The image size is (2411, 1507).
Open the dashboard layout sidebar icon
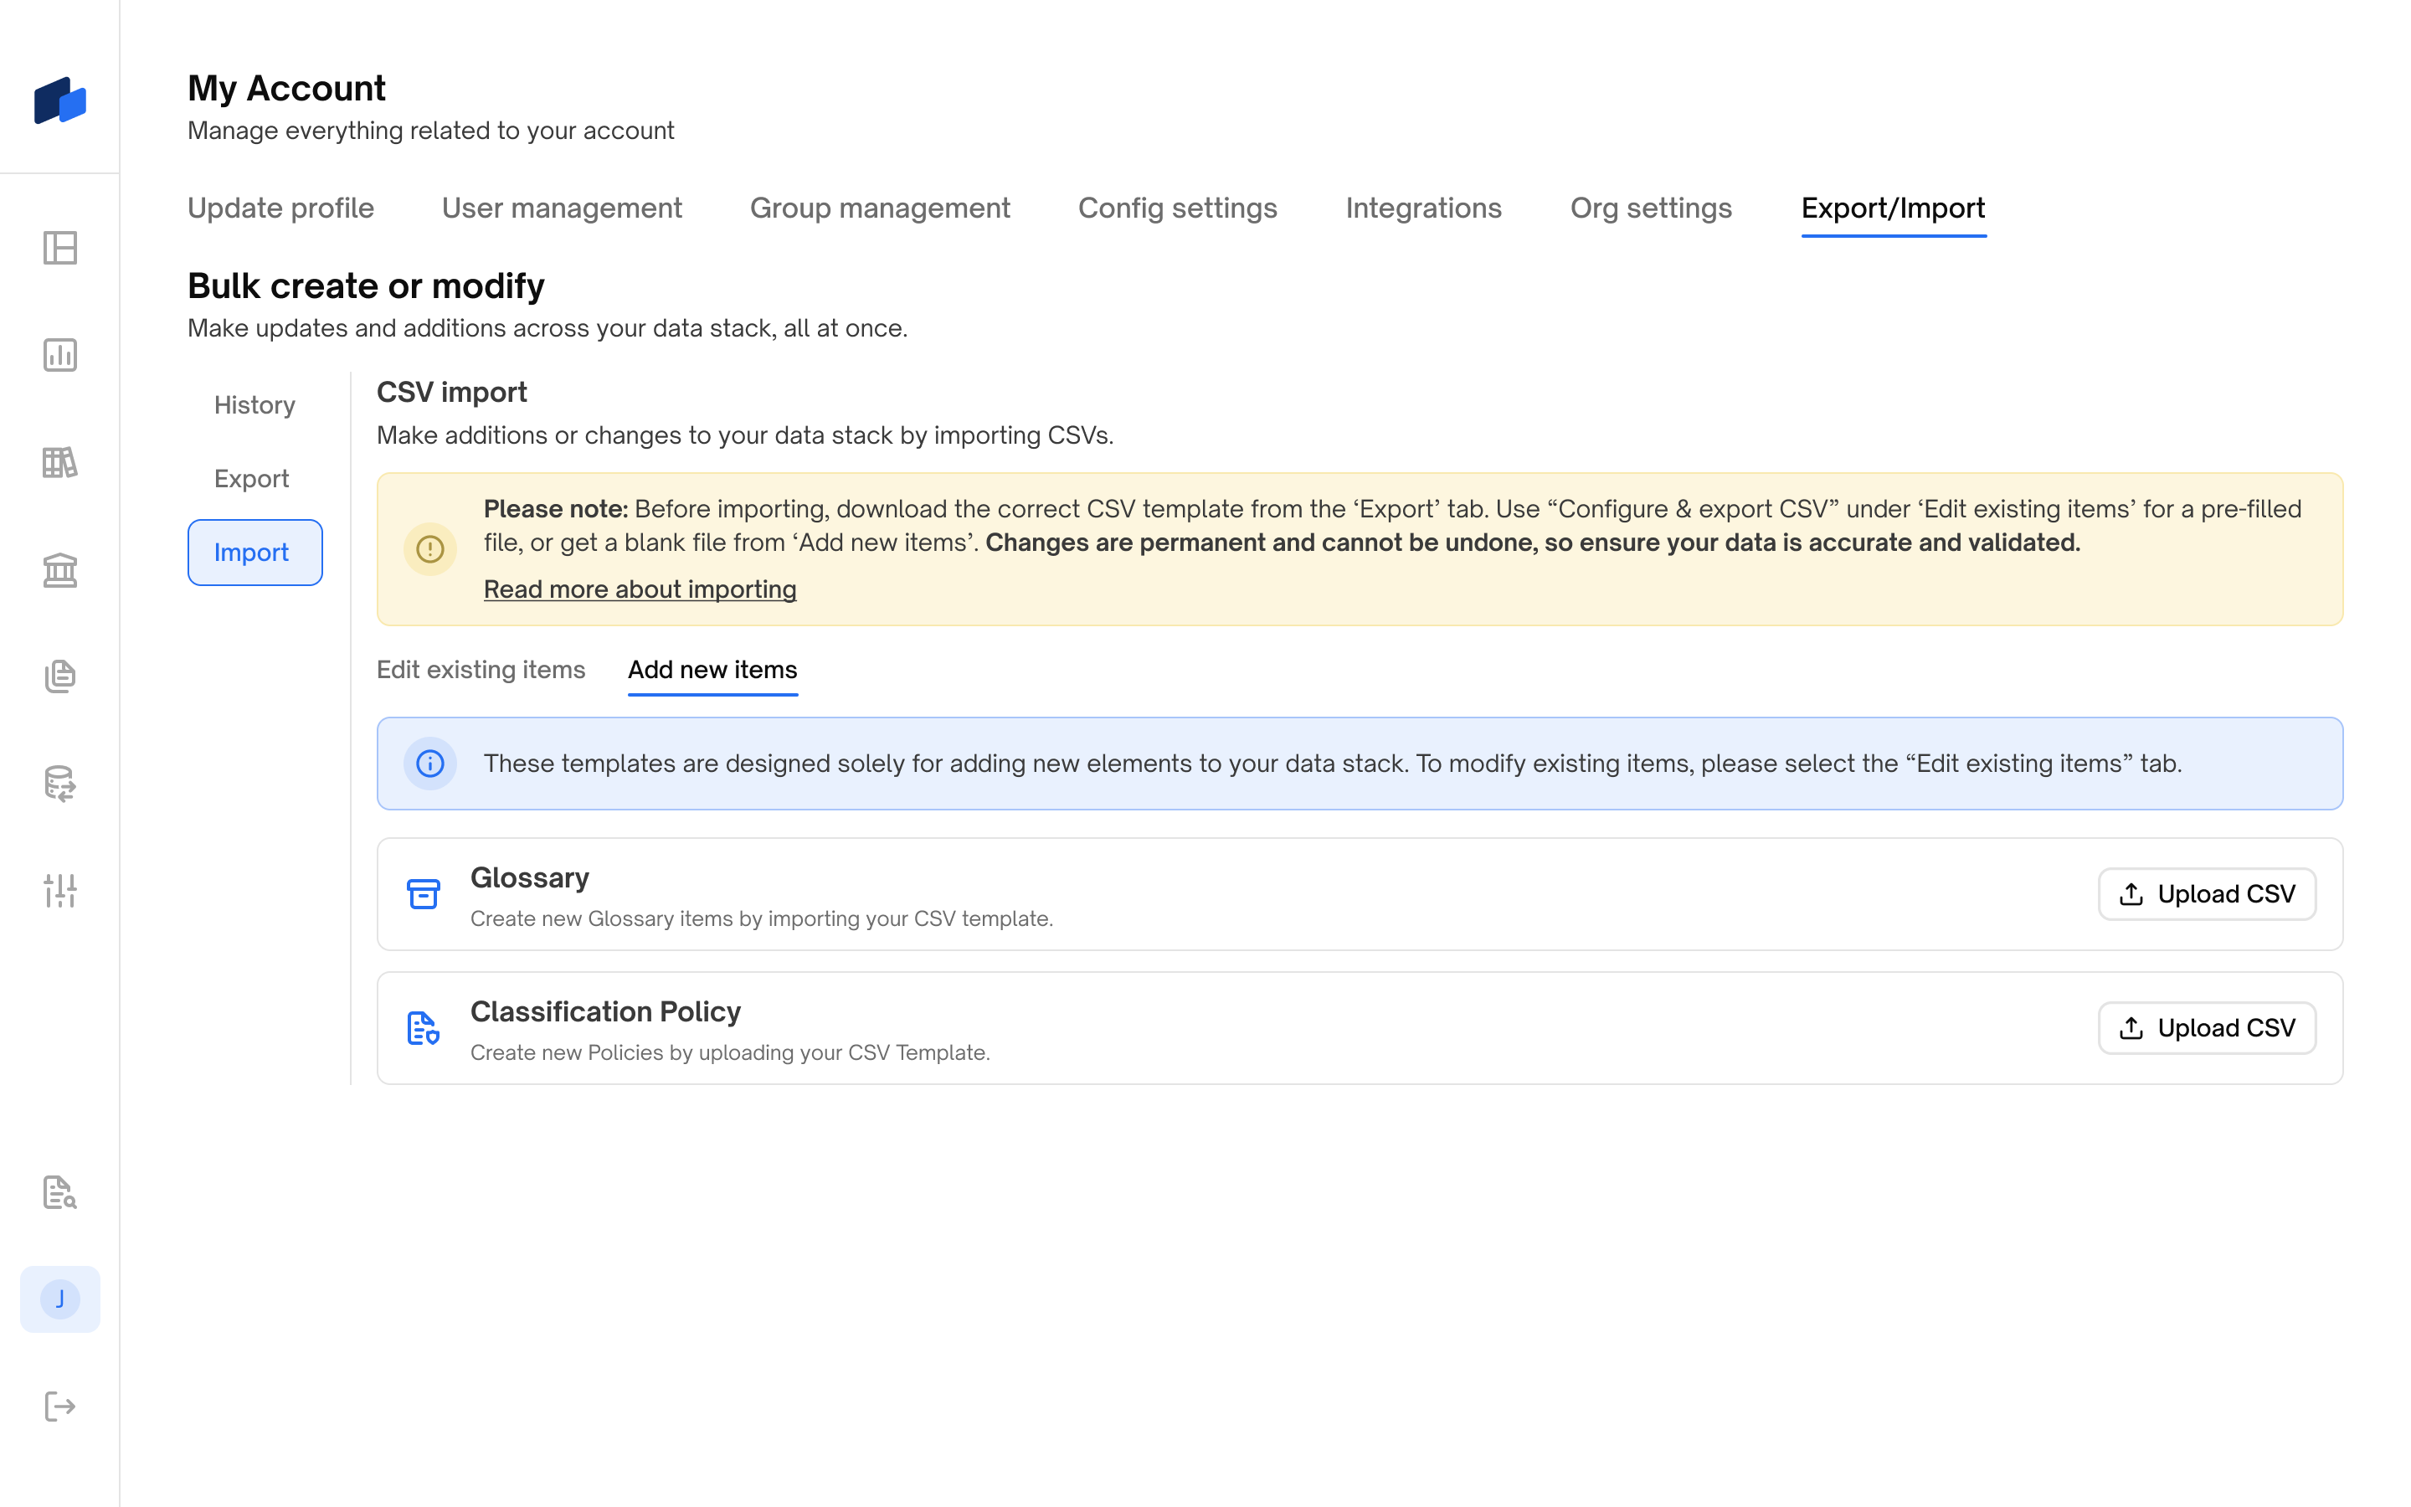[x=59, y=247]
